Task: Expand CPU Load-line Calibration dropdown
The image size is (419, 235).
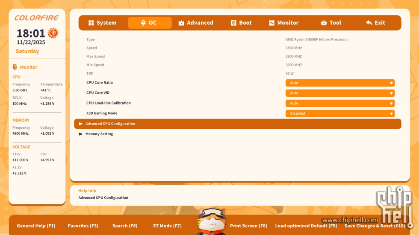Action: pos(340,103)
